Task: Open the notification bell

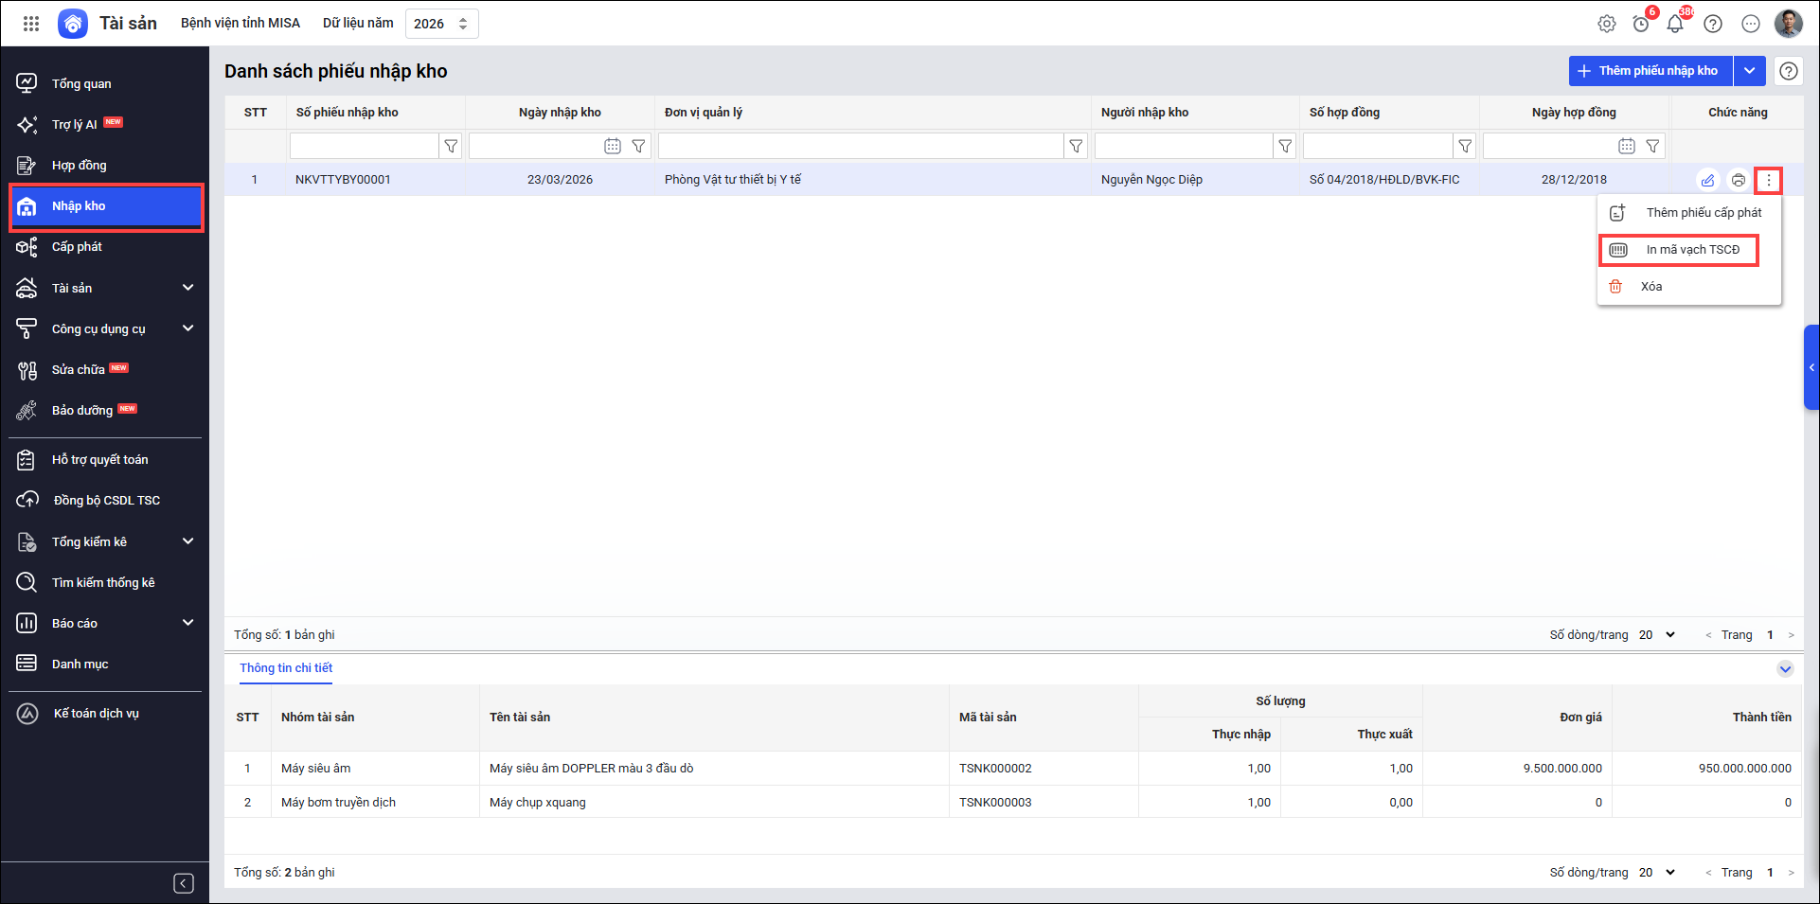Action: tap(1675, 24)
